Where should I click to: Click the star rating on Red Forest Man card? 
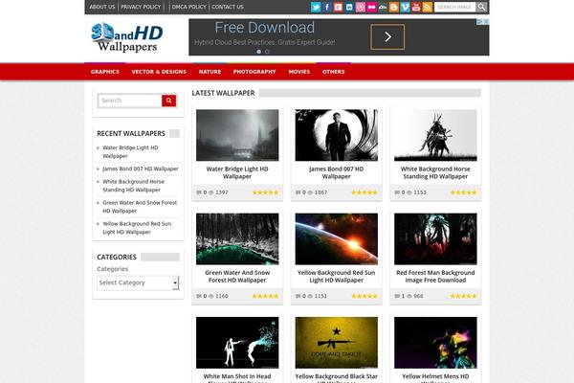coord(463,296)
